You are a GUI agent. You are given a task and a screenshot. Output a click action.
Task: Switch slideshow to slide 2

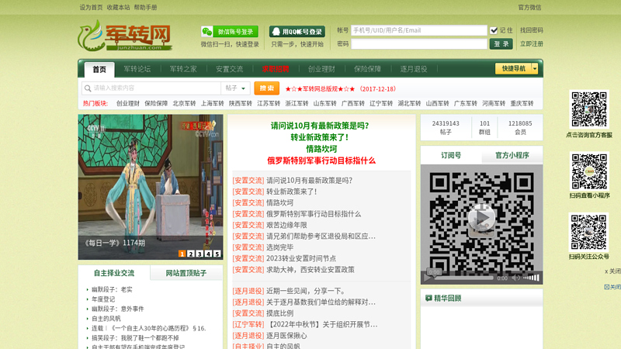(191, 254)
